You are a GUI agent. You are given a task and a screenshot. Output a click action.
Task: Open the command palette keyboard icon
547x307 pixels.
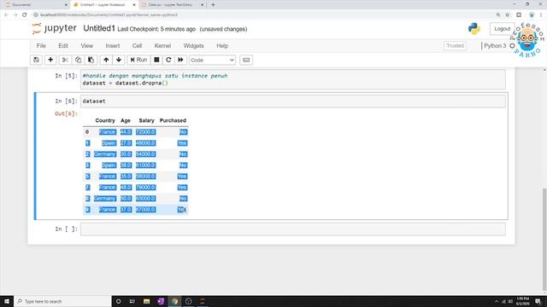click(246, 60)
